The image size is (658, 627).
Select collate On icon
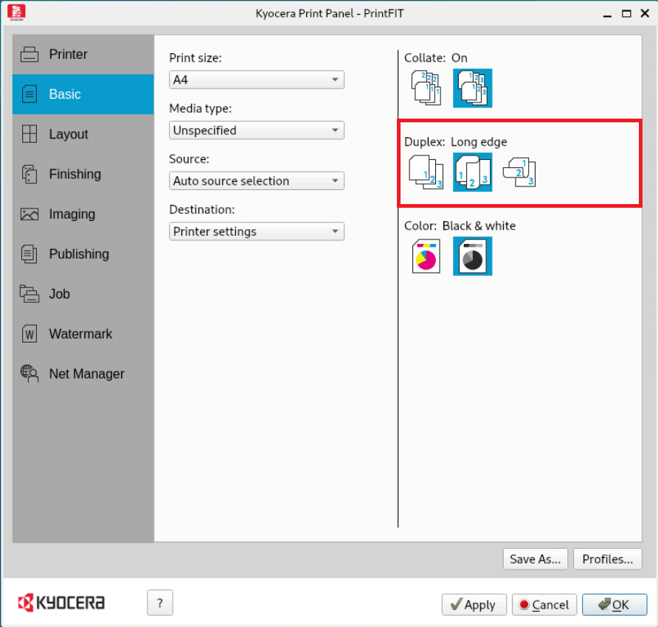(473, 88)
